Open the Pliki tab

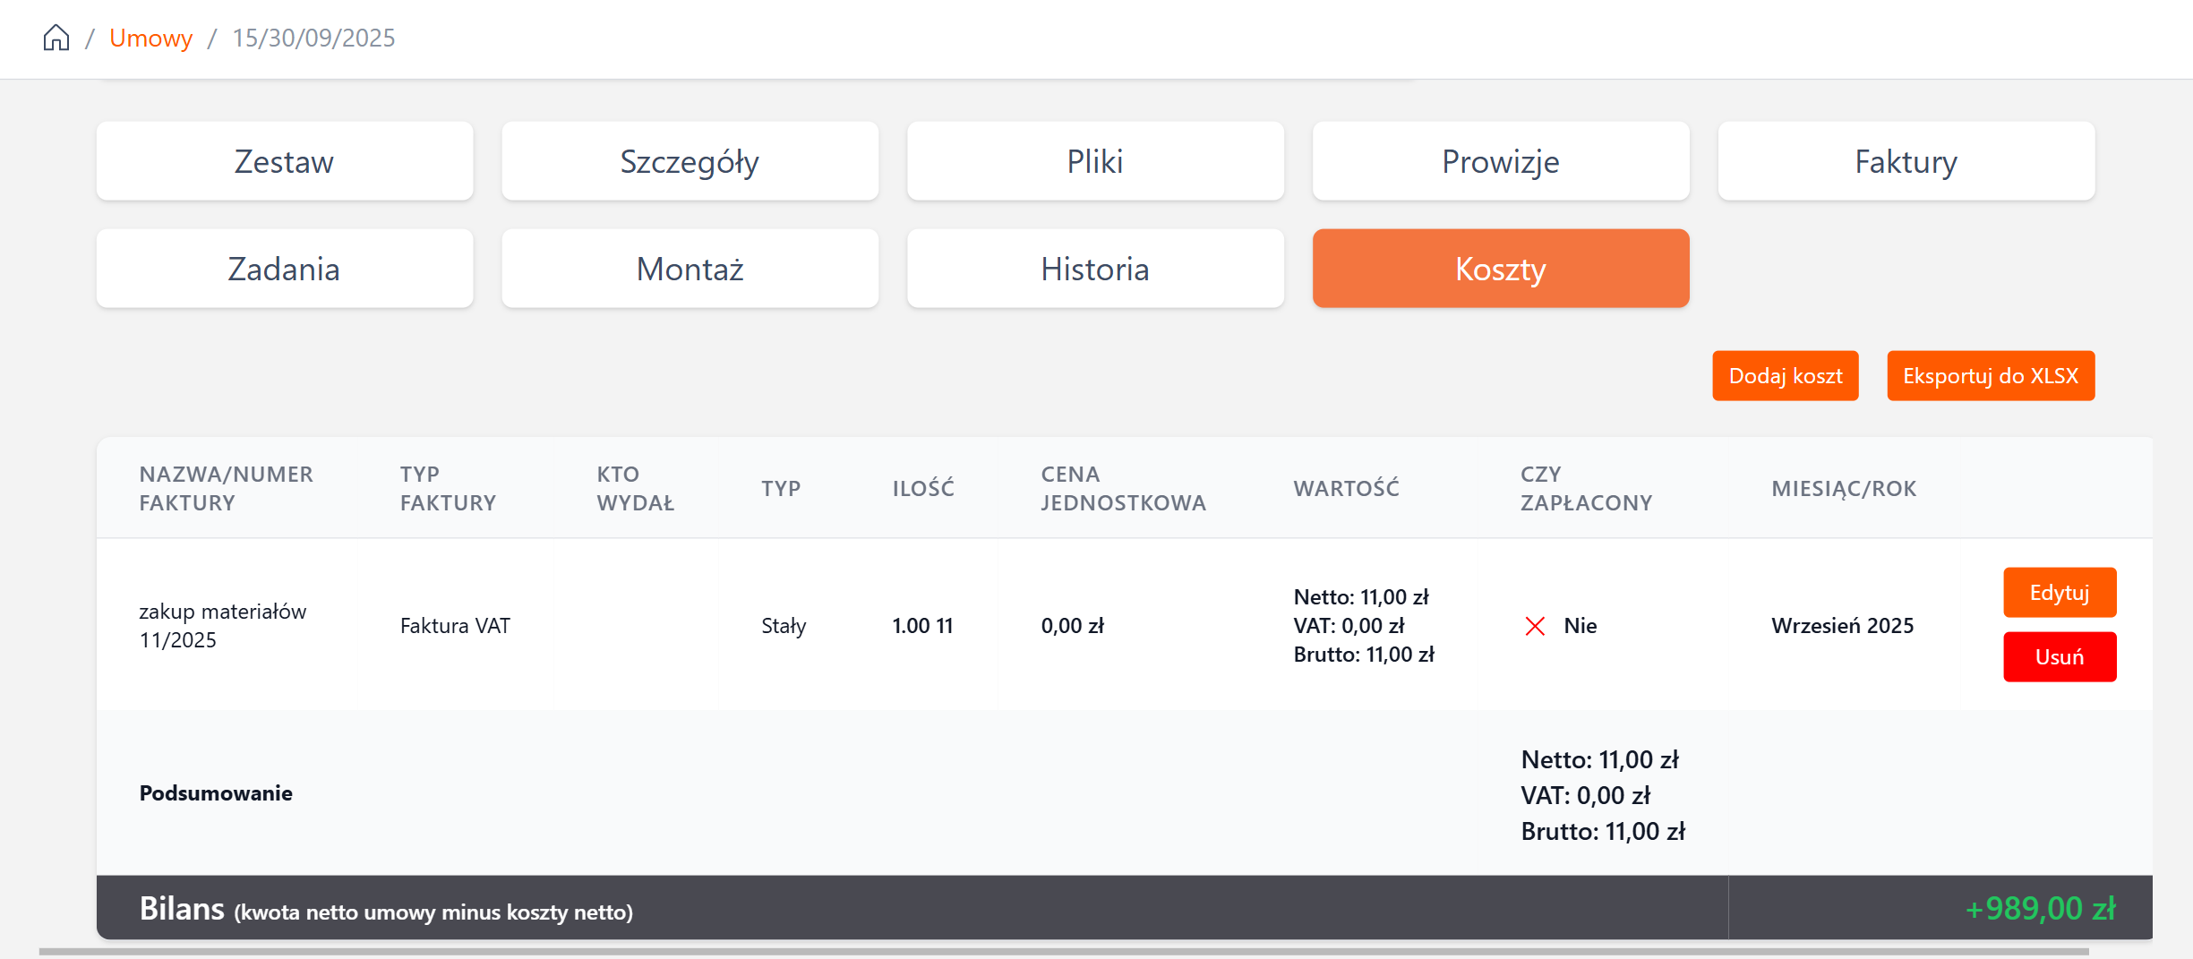click(1094, 161)
